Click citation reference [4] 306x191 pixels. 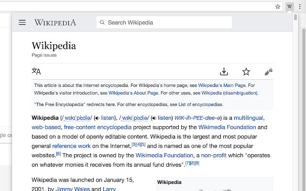coord(138,144)
